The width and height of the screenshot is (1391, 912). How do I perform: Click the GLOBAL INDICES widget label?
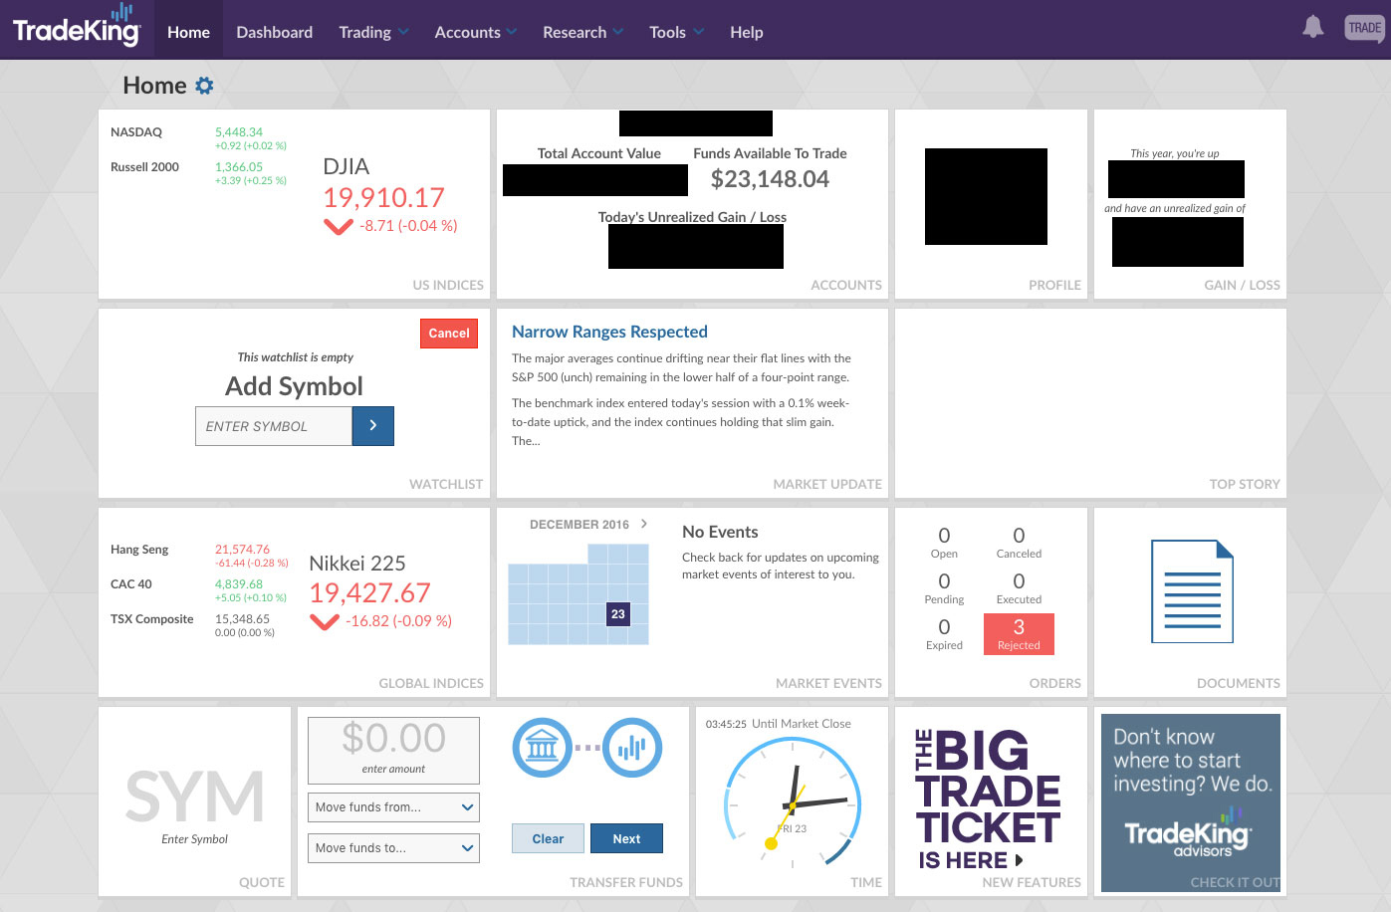pos(431,683)
